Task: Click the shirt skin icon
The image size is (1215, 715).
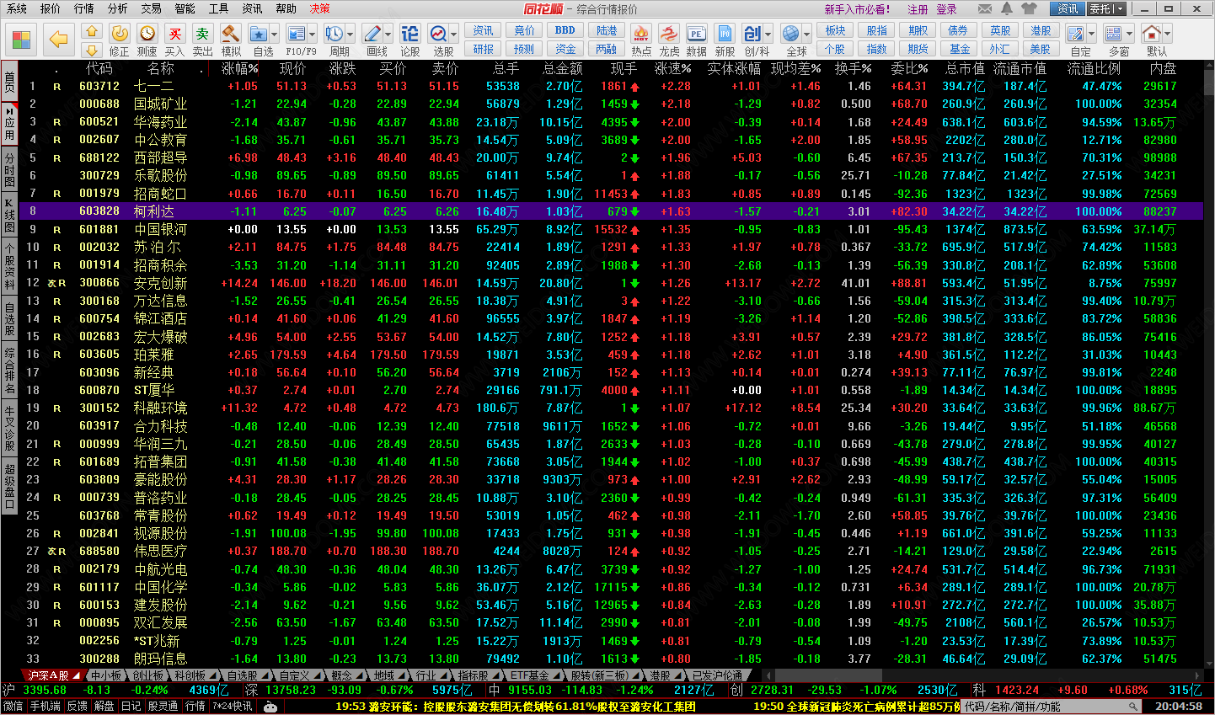Action: 1029,8
